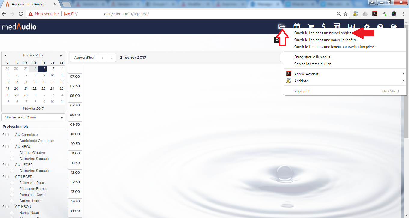
Task: Enable the Stéphanie Roux checkbox
Action: [x=12, y=183]
